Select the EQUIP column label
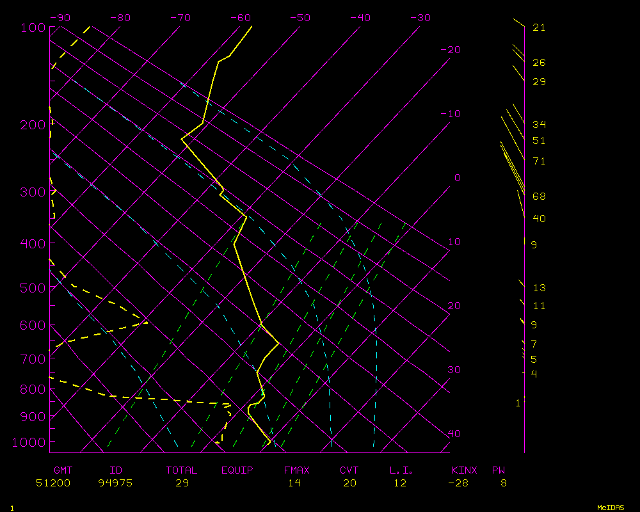 click(237, 470)
